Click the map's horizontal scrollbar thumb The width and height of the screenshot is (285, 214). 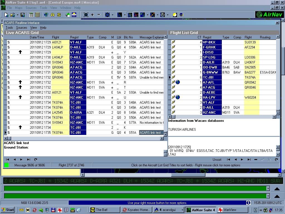188,175
